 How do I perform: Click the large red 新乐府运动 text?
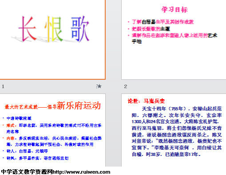point(79,105)
